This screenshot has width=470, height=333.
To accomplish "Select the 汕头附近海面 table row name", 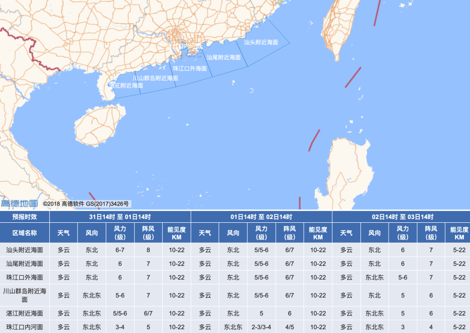I will click(24, 250).
